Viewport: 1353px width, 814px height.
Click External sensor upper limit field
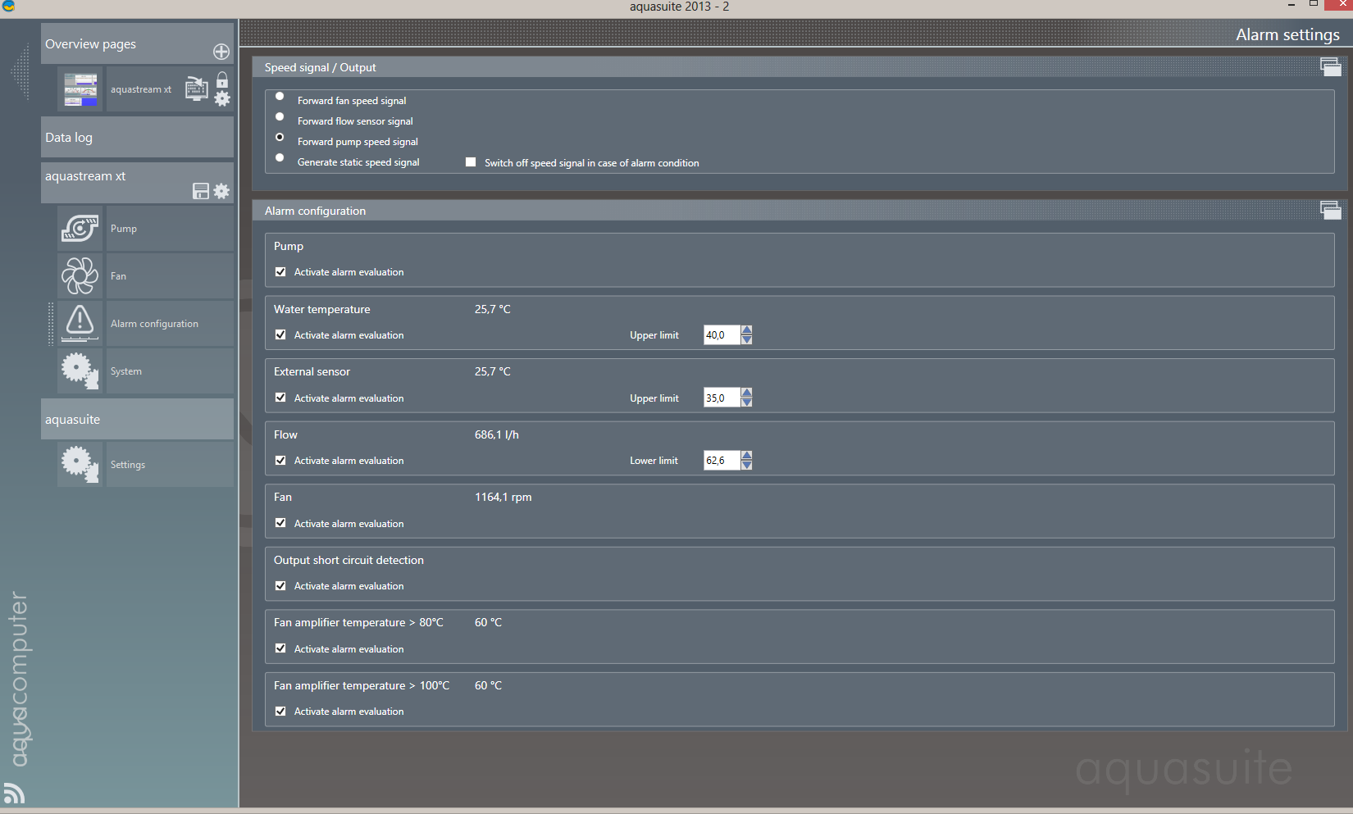pyautogui.click(x=722, y=398)
